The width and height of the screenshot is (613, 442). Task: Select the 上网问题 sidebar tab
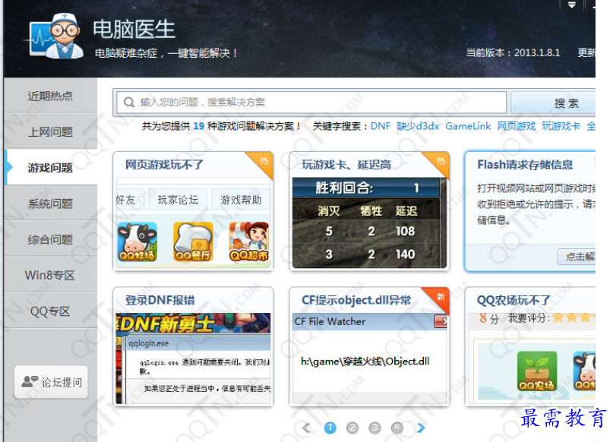point(50,131)
